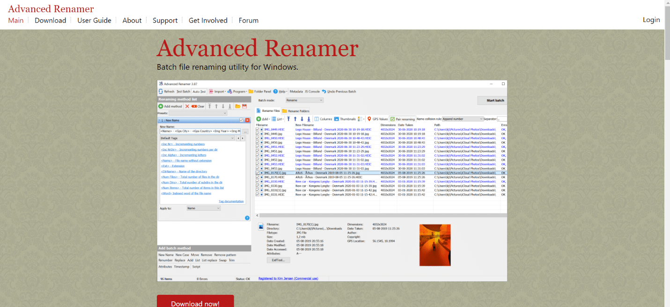Viewport: 670px width, 307px height.
Task: Click the New Name pattern input field
Action: (x=200, y=132)
